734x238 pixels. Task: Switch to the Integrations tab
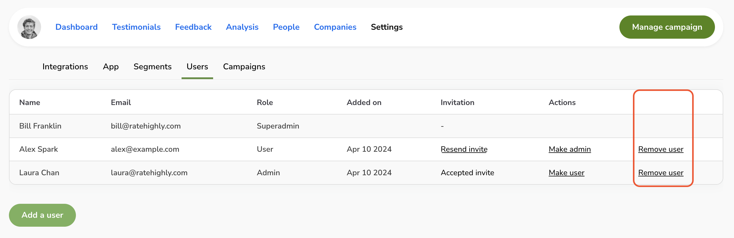[65, 67]
